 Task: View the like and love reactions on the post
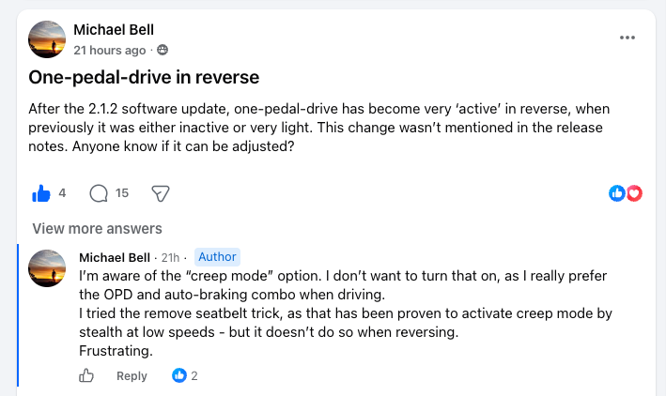click(x=626, y=193)
